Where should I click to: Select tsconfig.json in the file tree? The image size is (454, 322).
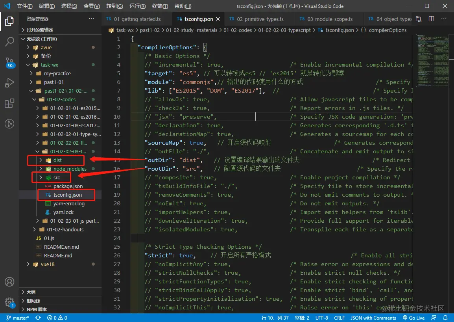[x=60, y=195]
